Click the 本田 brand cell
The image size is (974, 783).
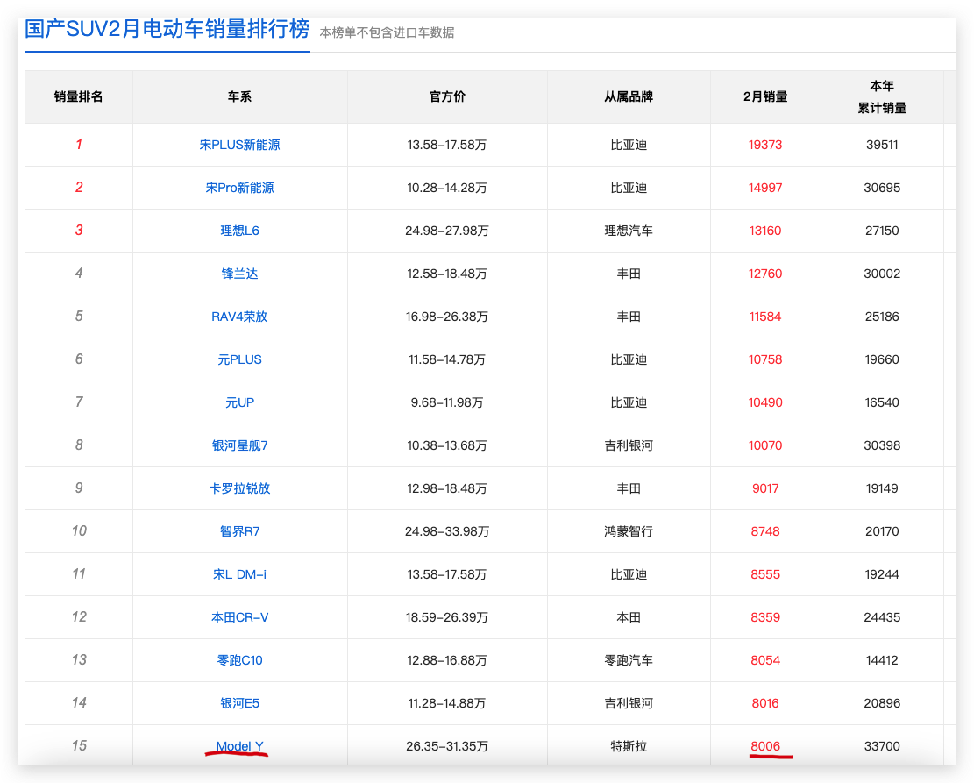628,617
